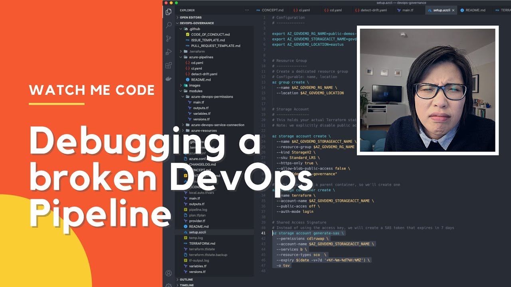
Task: Switch to the README.md editor tab
Action: 472,10
